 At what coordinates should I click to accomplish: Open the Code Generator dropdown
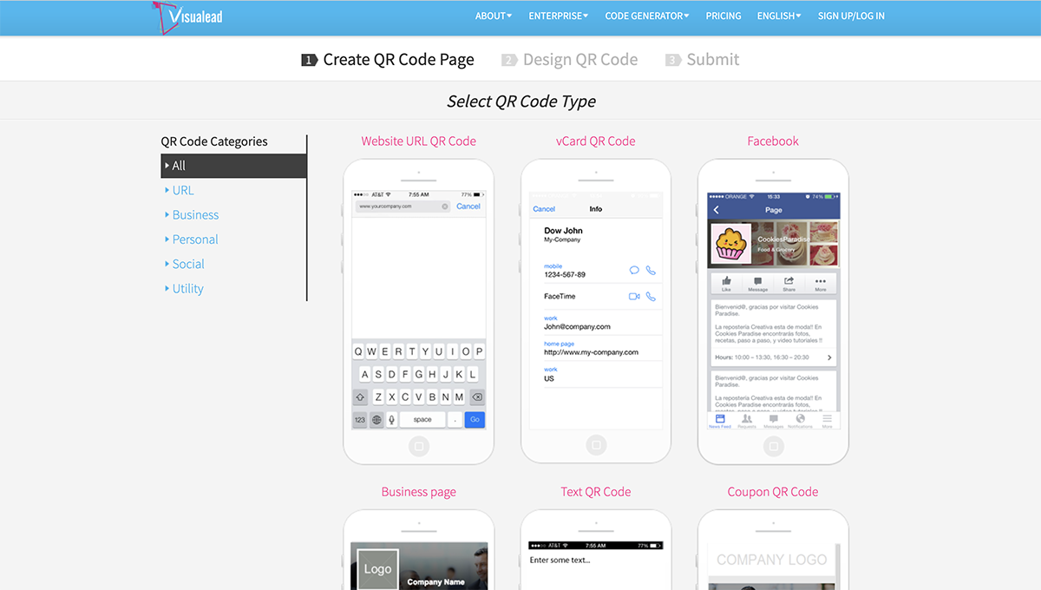pyautogui.click(x=646, y=16)
